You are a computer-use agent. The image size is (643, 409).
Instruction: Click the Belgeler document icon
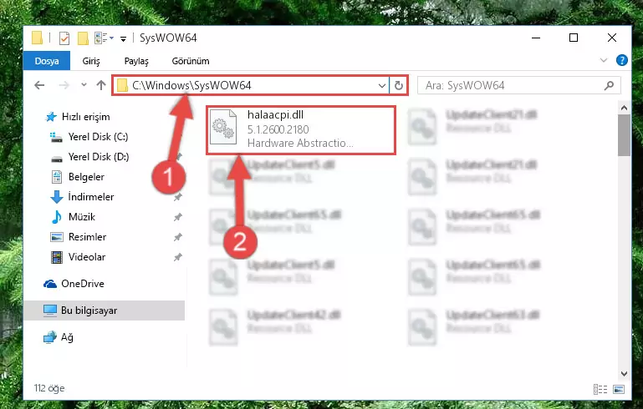57,177
